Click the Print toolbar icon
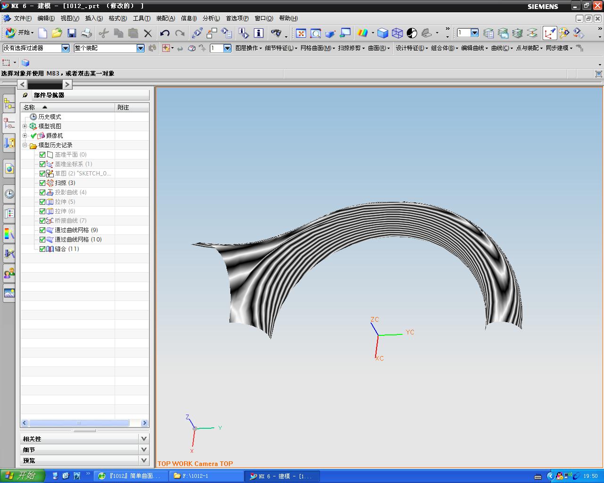This screenshot has width=604, height=483. [86, 33]
